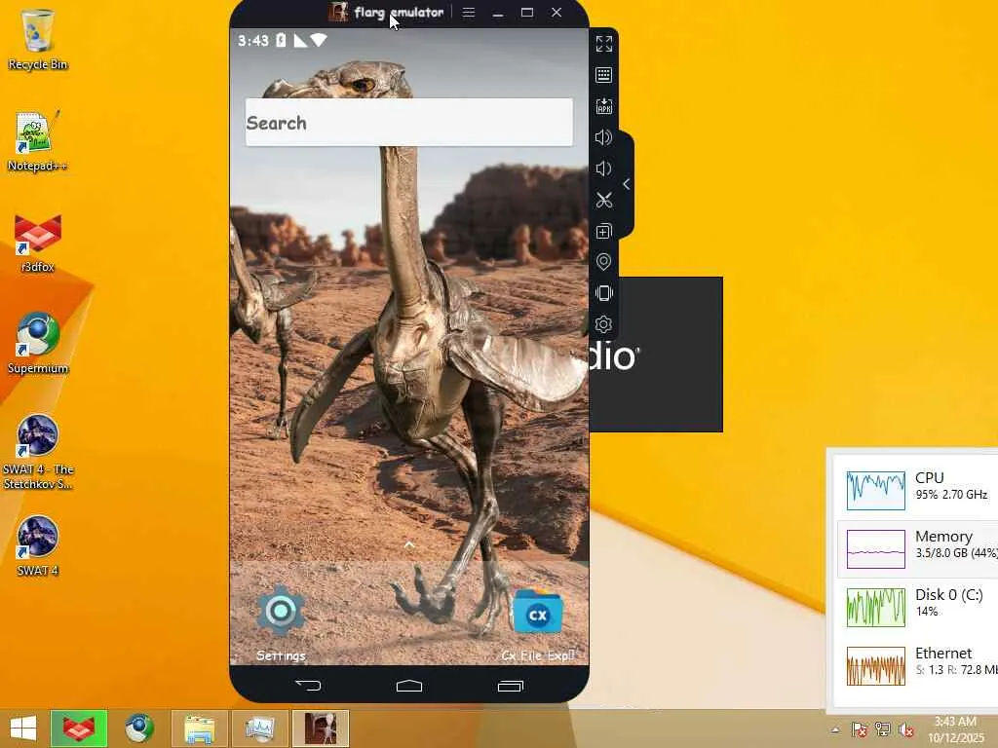Select the Notepad++ desktop shortcut
The width and height of the screenshot is (998, 748).
point(38,141)
